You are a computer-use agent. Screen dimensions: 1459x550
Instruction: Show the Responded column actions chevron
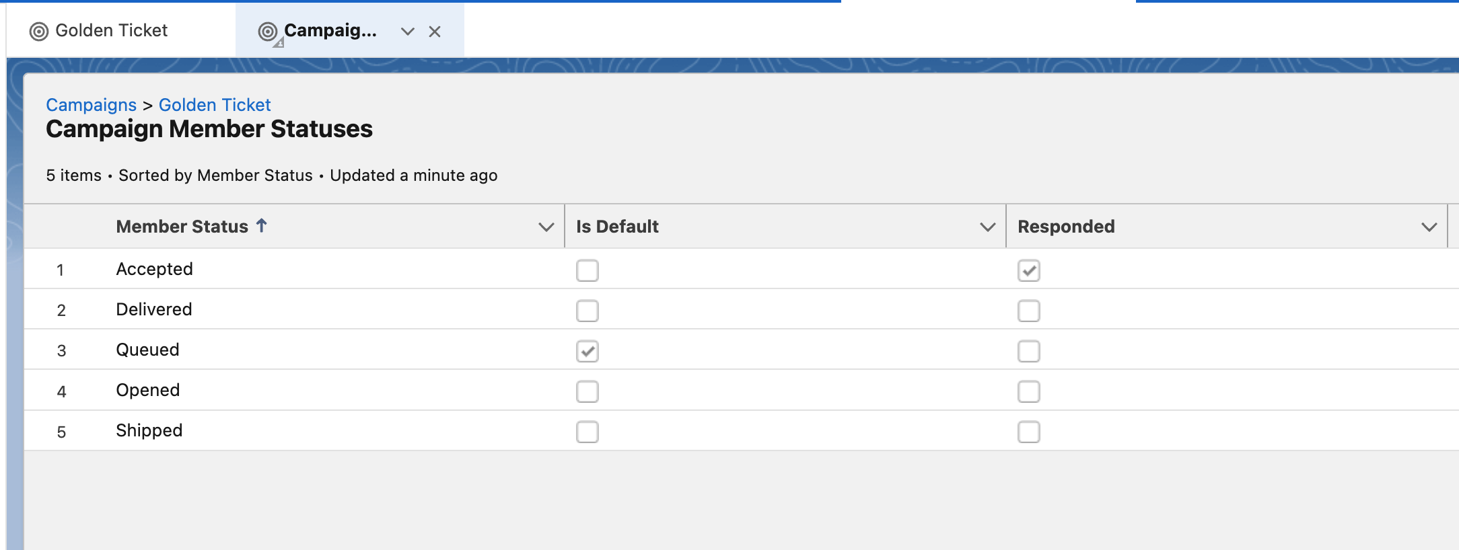(x=1429, y=227)
